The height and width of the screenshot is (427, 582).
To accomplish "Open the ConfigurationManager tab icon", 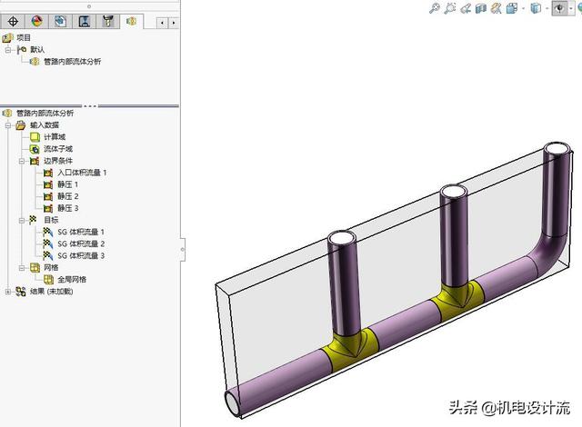I will [60, 22].
